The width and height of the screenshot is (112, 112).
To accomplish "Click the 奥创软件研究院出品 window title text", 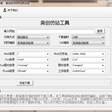I will [x=17, y=3].
